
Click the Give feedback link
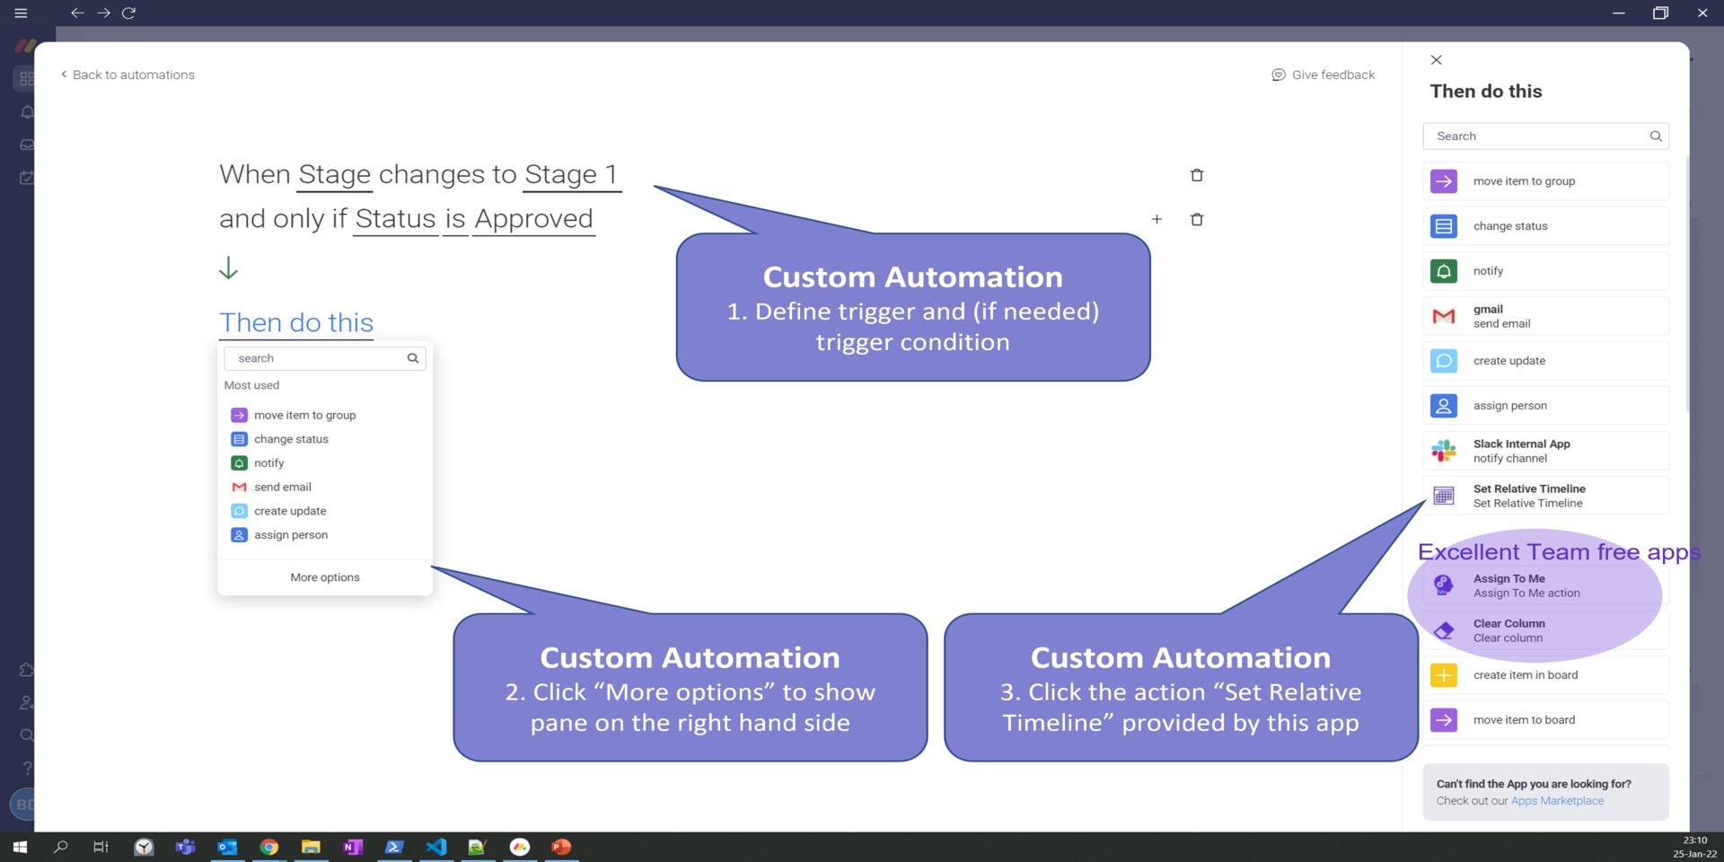click(1333, 75)
